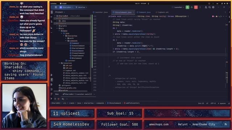This screenshot has height=130, width=232.
Task: Open the Code With Me user icon
Action: click(x=206, y=7)
